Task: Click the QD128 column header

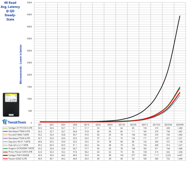Action: (x=122, y=125)
